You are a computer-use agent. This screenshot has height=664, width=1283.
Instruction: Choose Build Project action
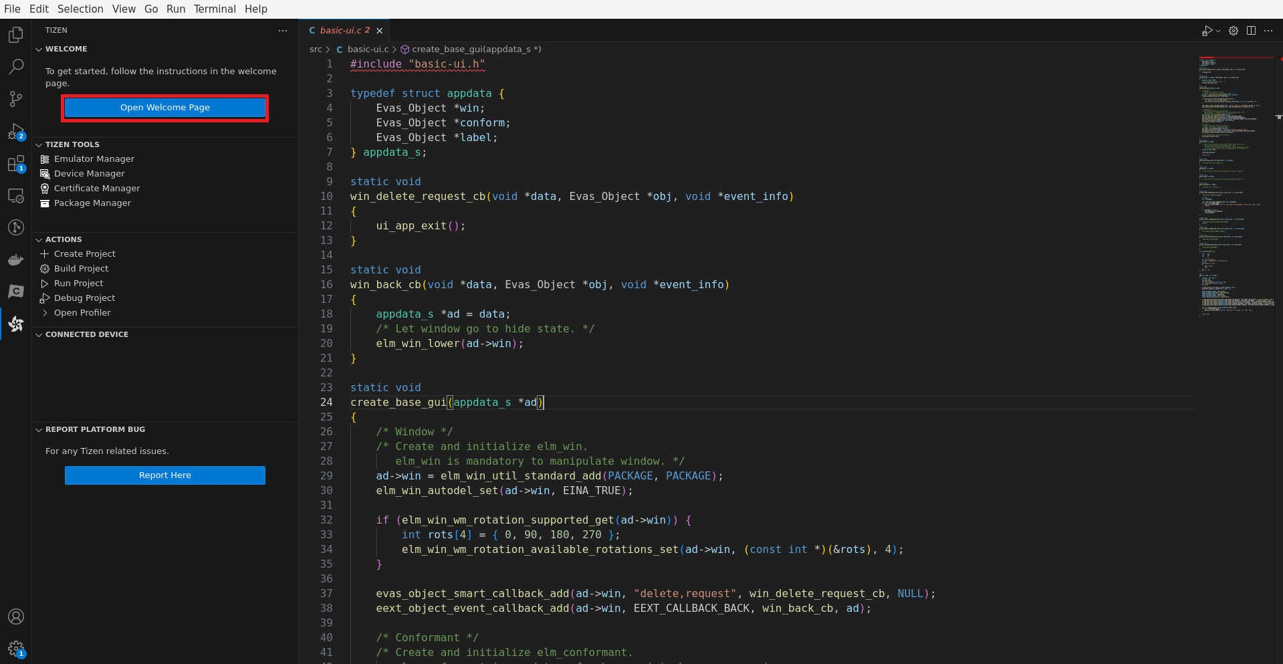point(81,269)
